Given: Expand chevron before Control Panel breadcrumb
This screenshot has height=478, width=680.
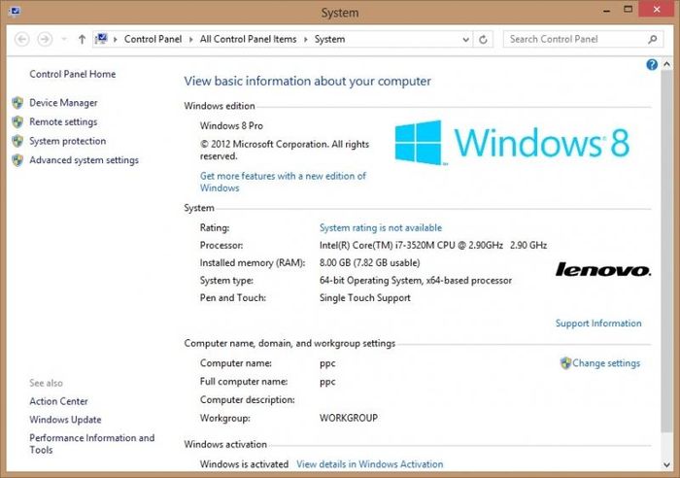Looking at the screenshot, I should click(x=116, y=40).
